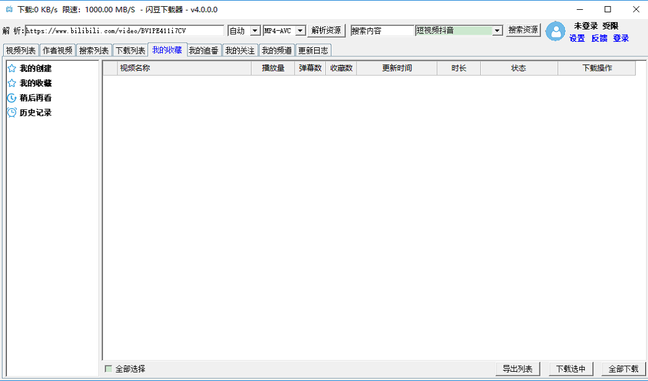Image resolution: width=648 pixels, height=381 pixels.
Task: Click the 闪豆下载器 app logo in titlebar
Action: [x=8, y=9]
